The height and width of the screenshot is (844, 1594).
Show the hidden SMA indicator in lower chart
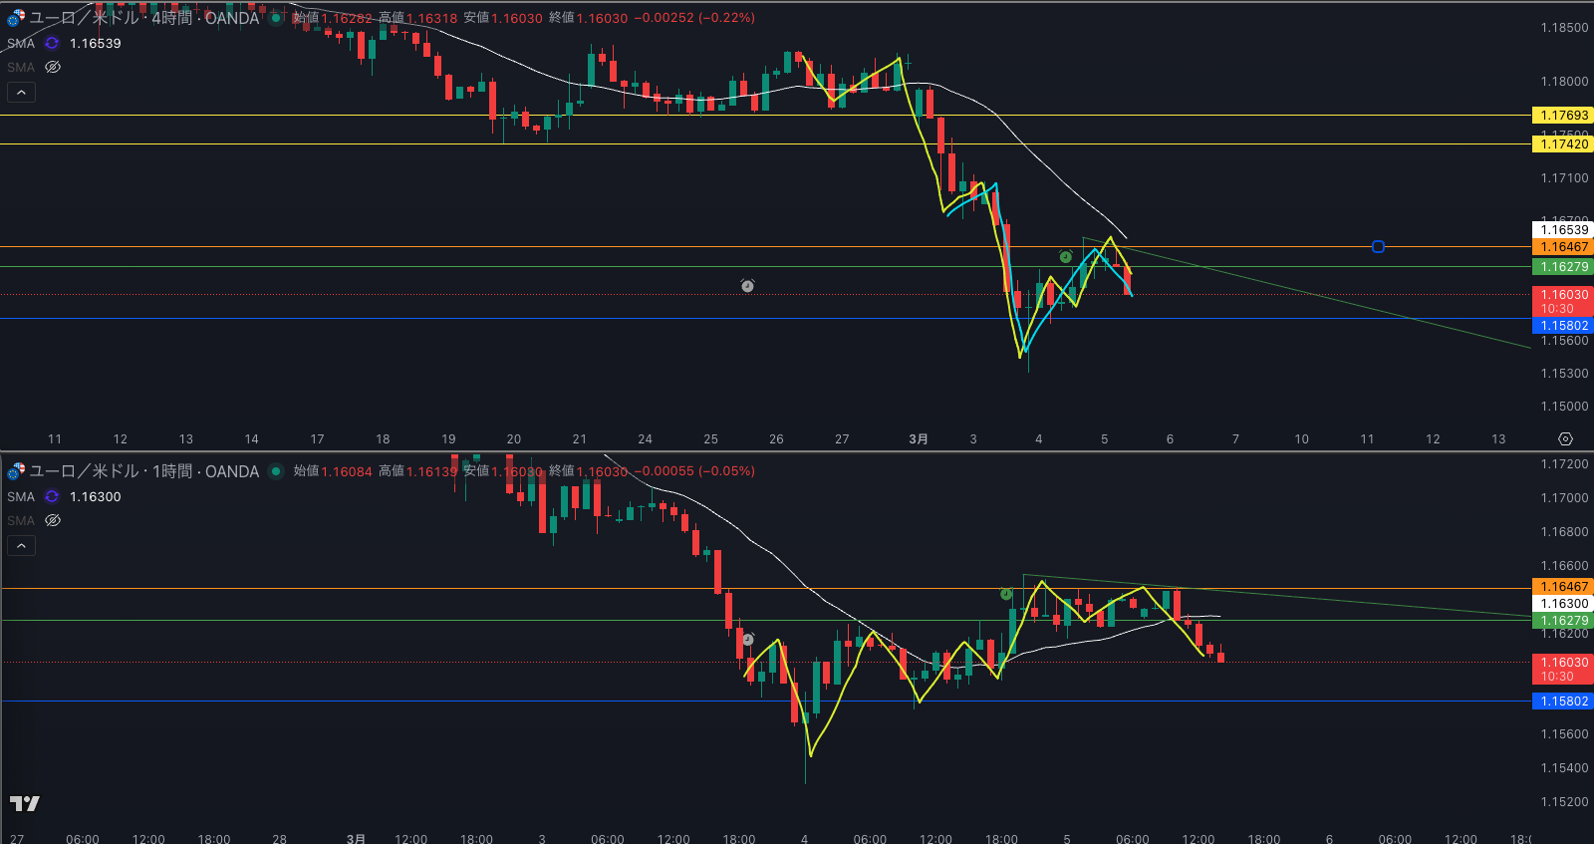coord(53,521)
